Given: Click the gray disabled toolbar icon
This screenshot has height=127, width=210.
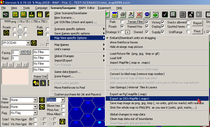Looking at the screenshot, I should point(199,14).
